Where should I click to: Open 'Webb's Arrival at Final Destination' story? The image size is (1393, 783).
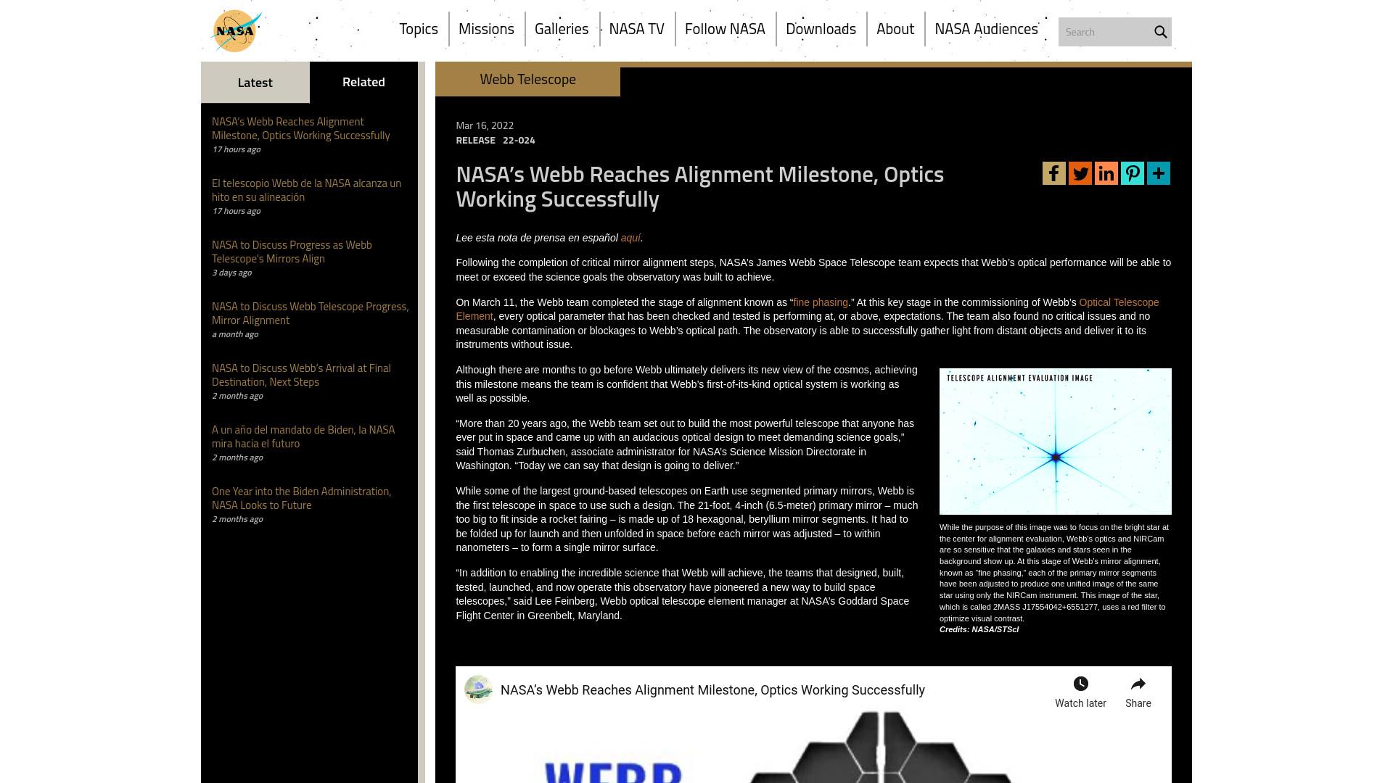click(301, 375)
